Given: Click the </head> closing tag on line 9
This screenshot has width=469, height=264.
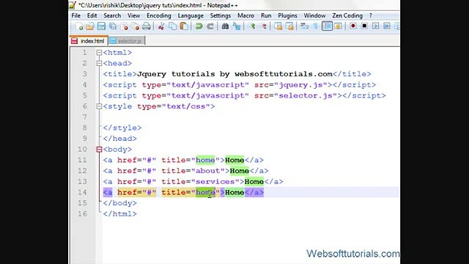Looking at the screenshot, I should click(119, 139).
